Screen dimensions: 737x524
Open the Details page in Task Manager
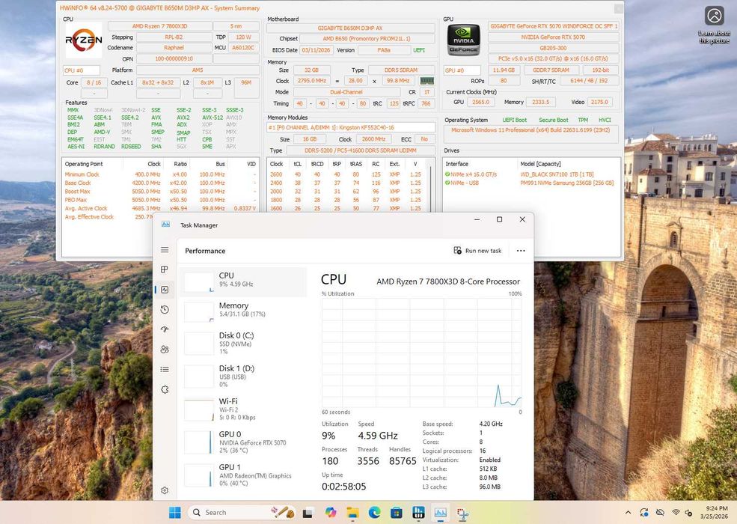(165, 369)
